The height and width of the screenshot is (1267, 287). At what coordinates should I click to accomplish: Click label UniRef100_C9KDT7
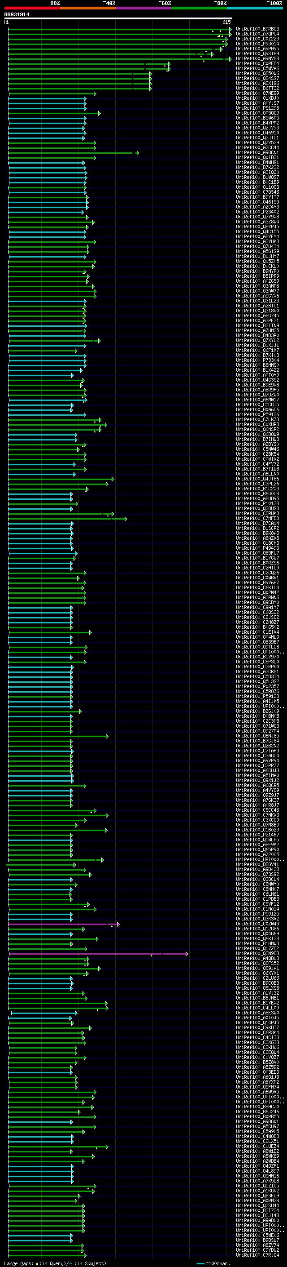pos(257,1028)
